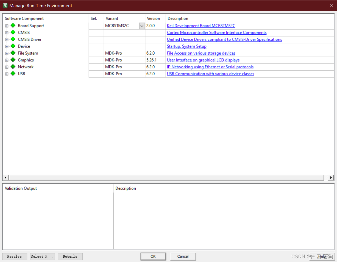The height and width of the screenshot is (262, 337).
Task: Expand the Graphics tree node
Action: [7, 60]
